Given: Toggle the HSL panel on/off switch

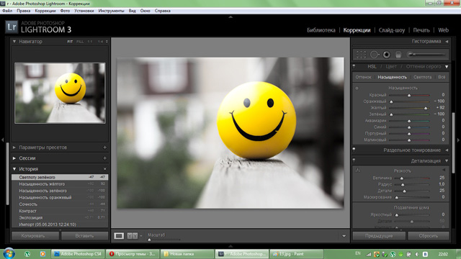Looking at the screenshot, I should pyautogui.click(x=354, y=66).
